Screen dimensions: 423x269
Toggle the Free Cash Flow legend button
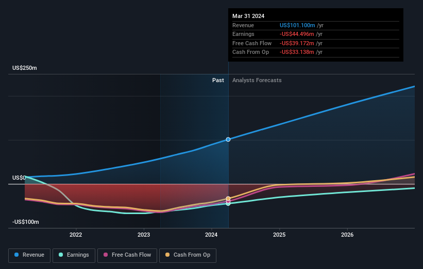click(x=127, y=255)
